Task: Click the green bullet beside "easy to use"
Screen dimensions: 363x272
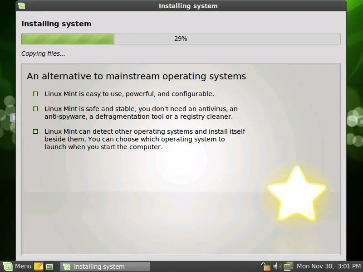Action: [x=35, y=94]
